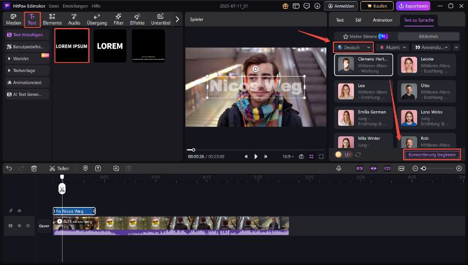
Task: Select the Bibliothek tab
Action: (x=428, y=36)
